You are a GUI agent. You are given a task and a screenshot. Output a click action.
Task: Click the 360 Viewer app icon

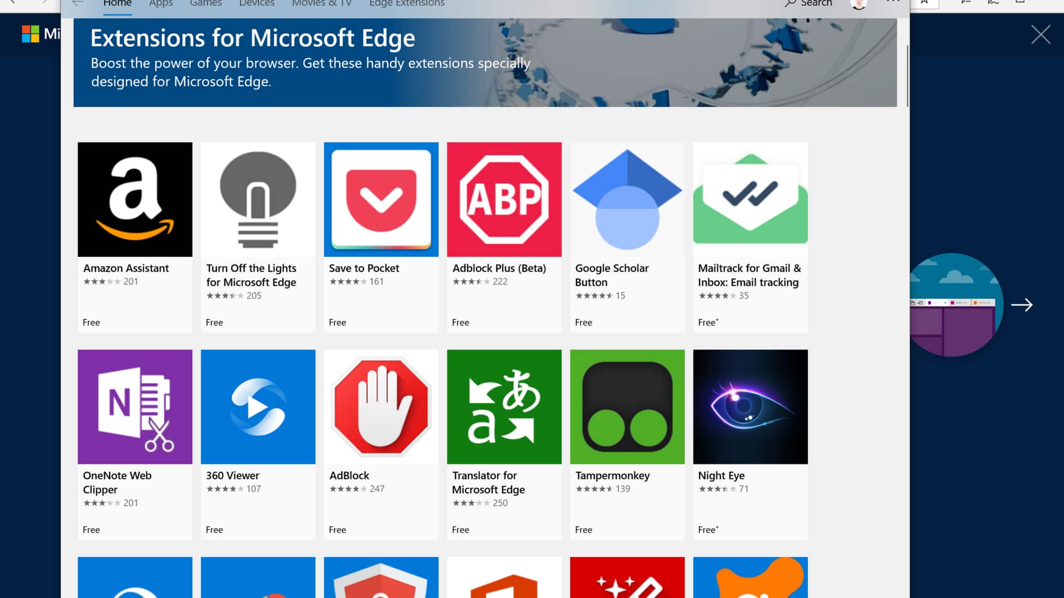[x=258, y=406]
